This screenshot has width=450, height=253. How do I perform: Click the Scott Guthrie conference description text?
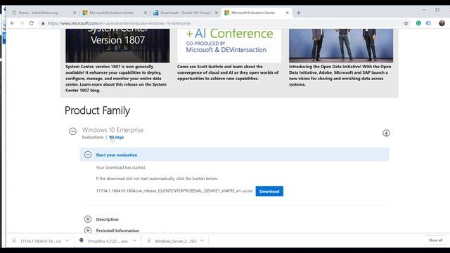(x=228, y=72)
